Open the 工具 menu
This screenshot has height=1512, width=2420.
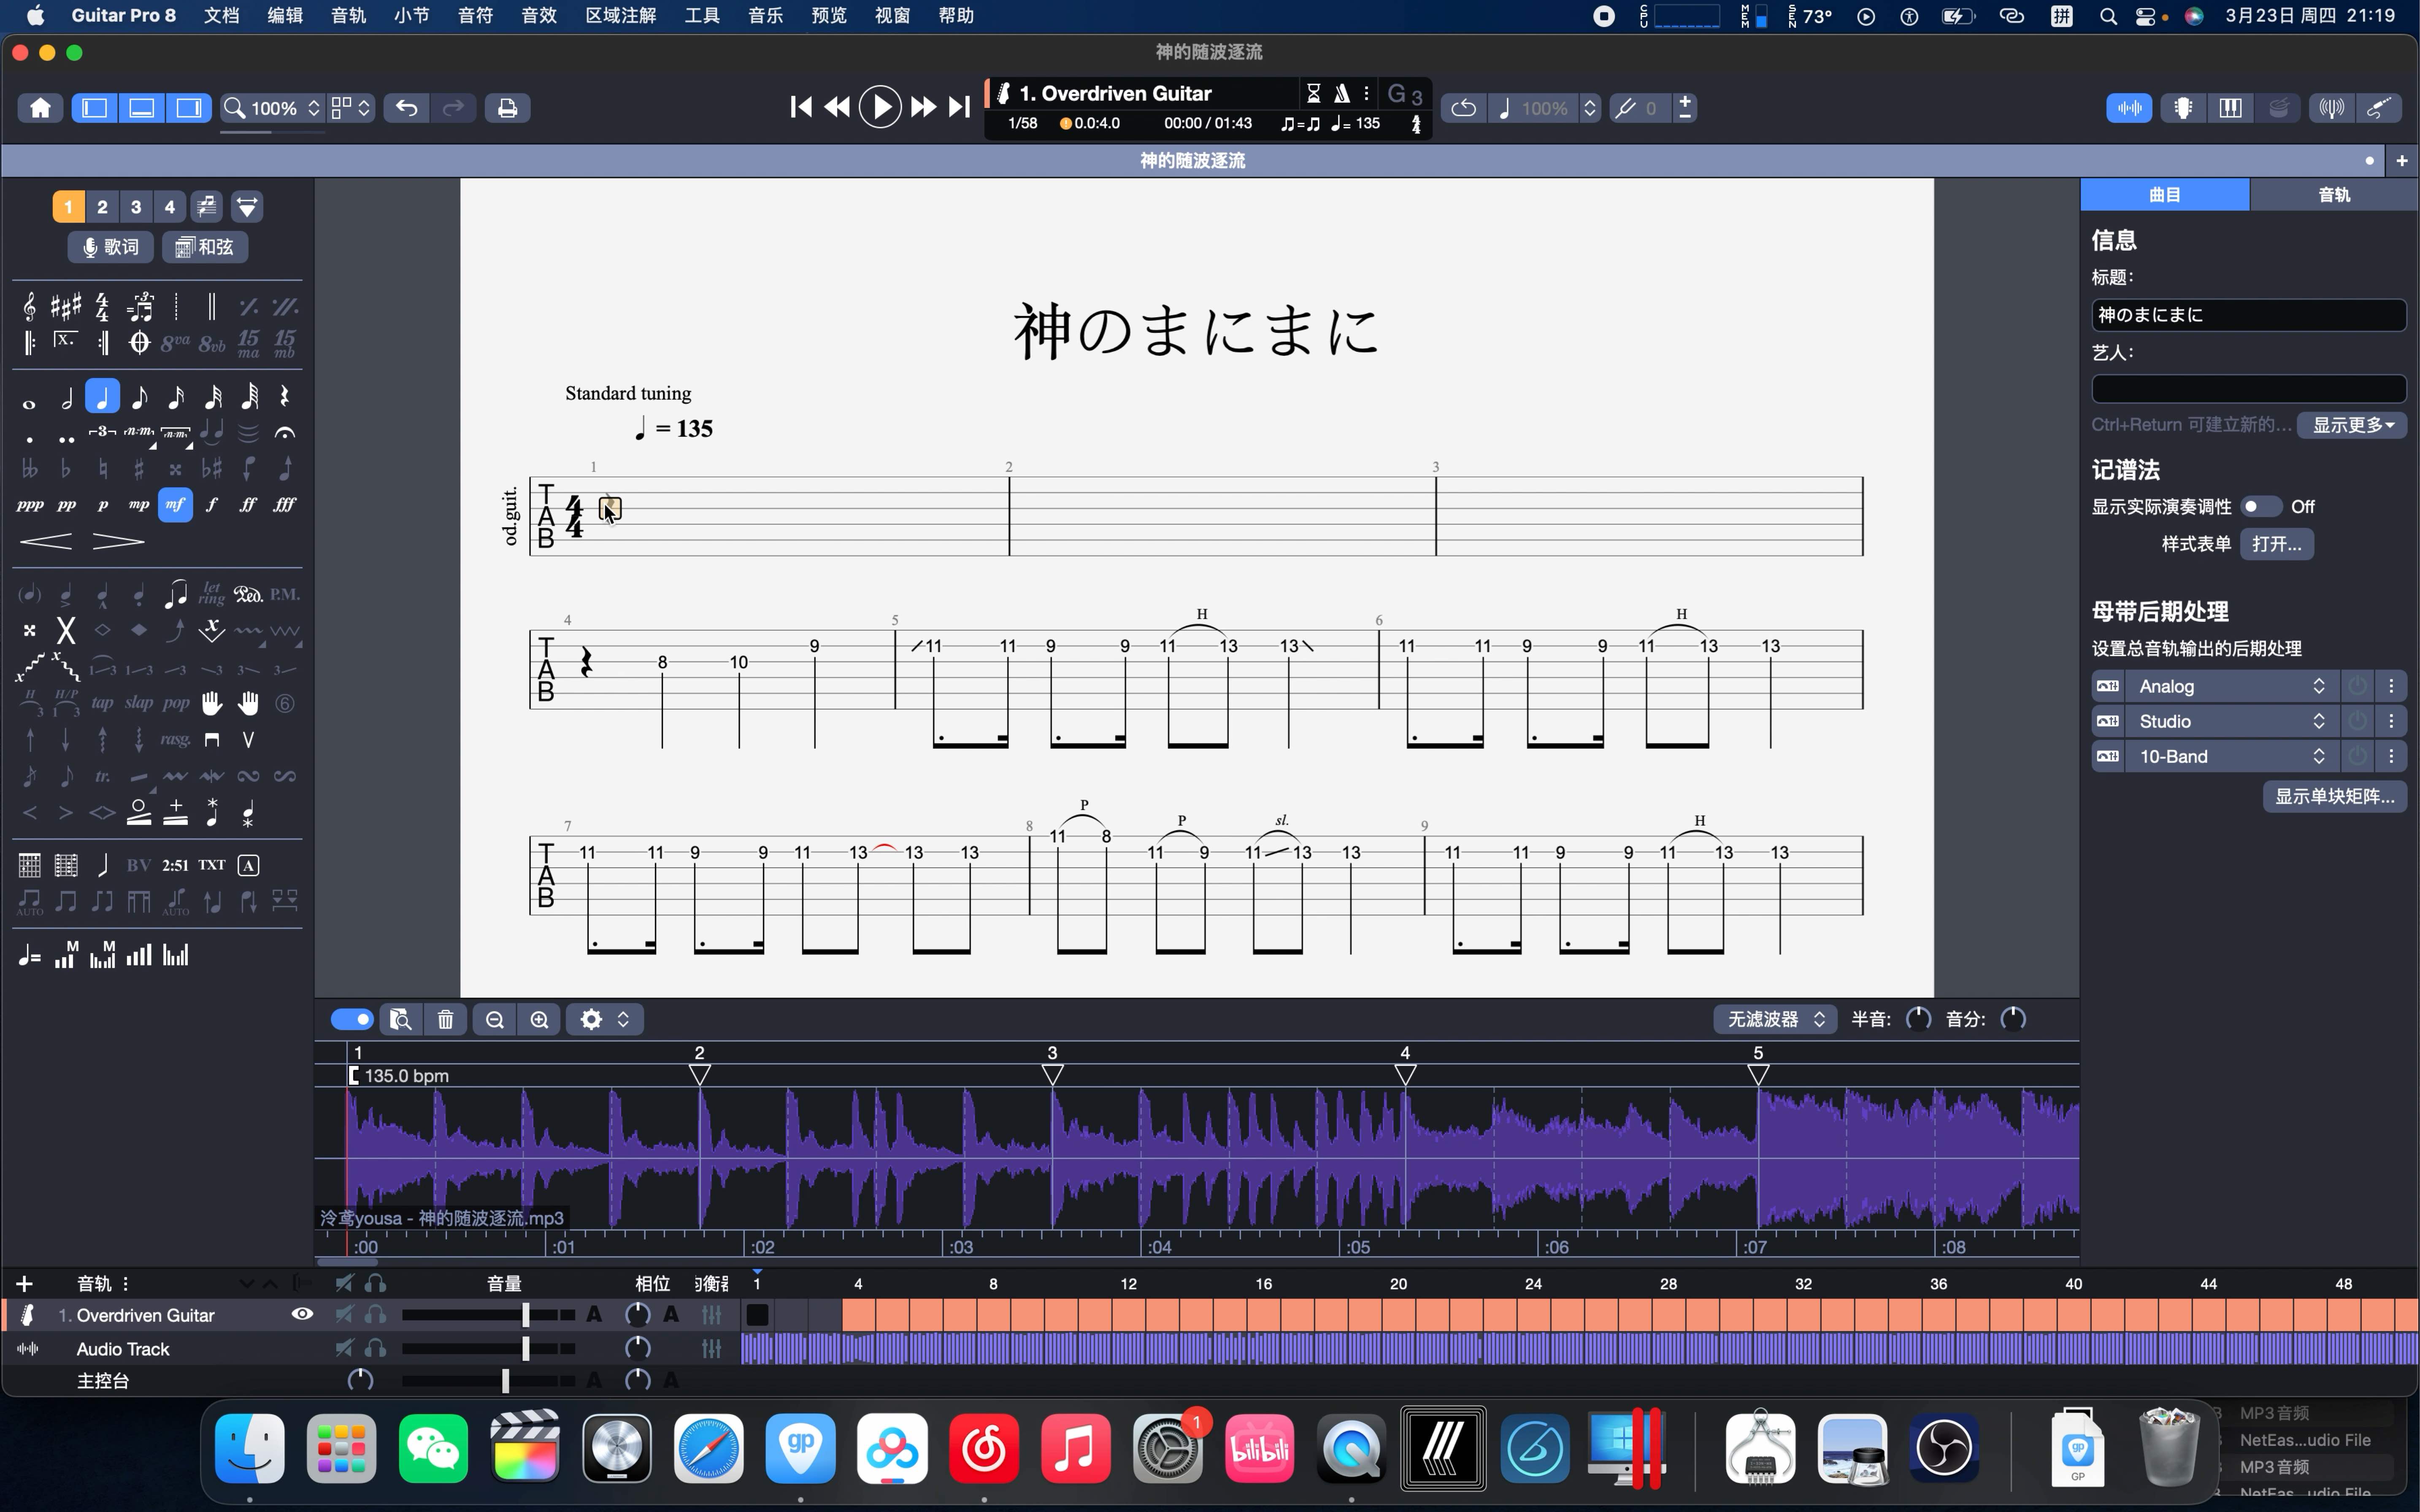point(702,16)
